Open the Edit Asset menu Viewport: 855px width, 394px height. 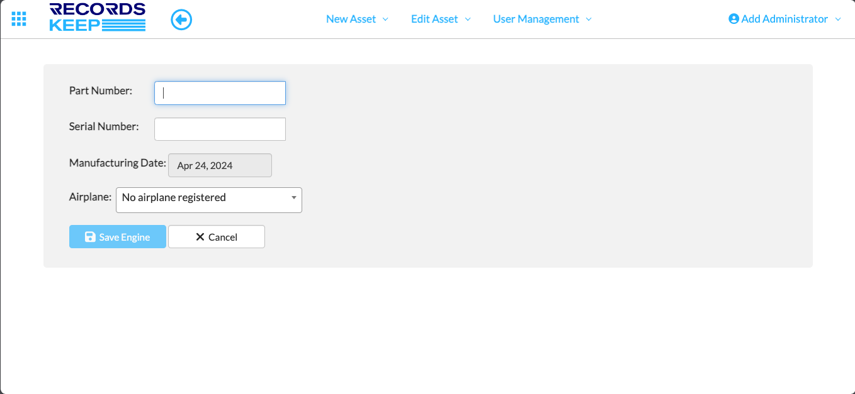[x=434, y=19]
